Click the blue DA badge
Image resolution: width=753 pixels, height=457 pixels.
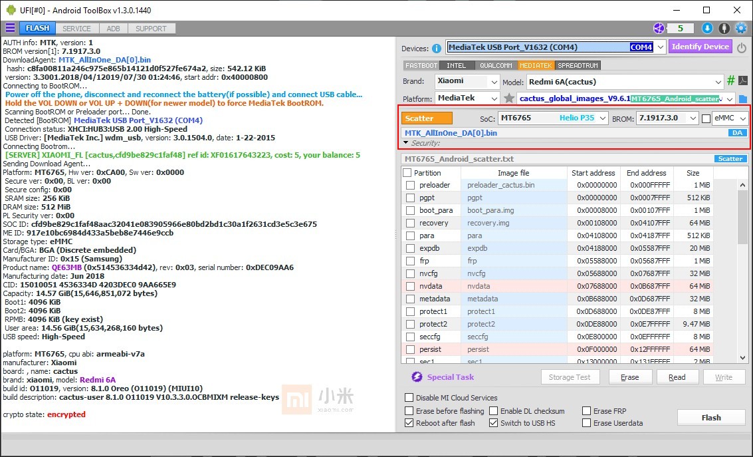(738, 133)
